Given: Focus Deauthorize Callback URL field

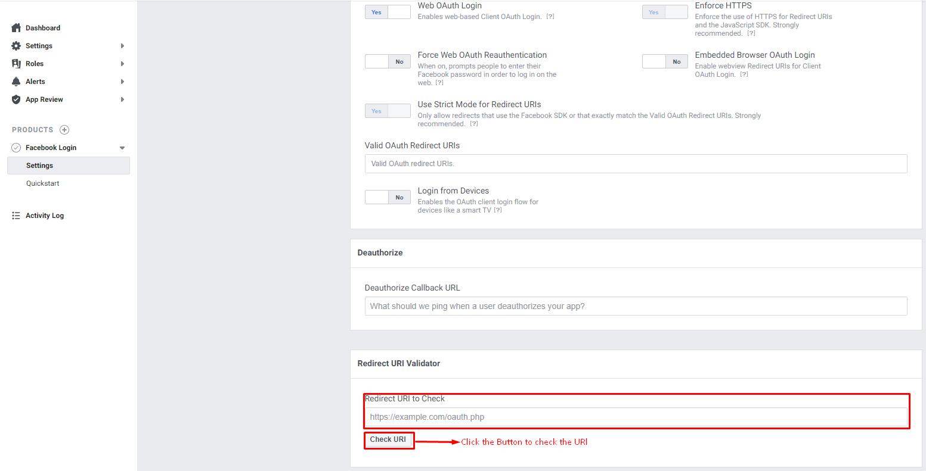Looking at the screenshot, I should (636, 306).
